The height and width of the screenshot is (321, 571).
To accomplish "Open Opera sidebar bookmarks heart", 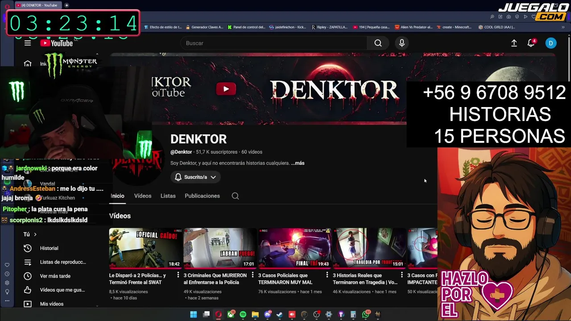I will (7, 265).
